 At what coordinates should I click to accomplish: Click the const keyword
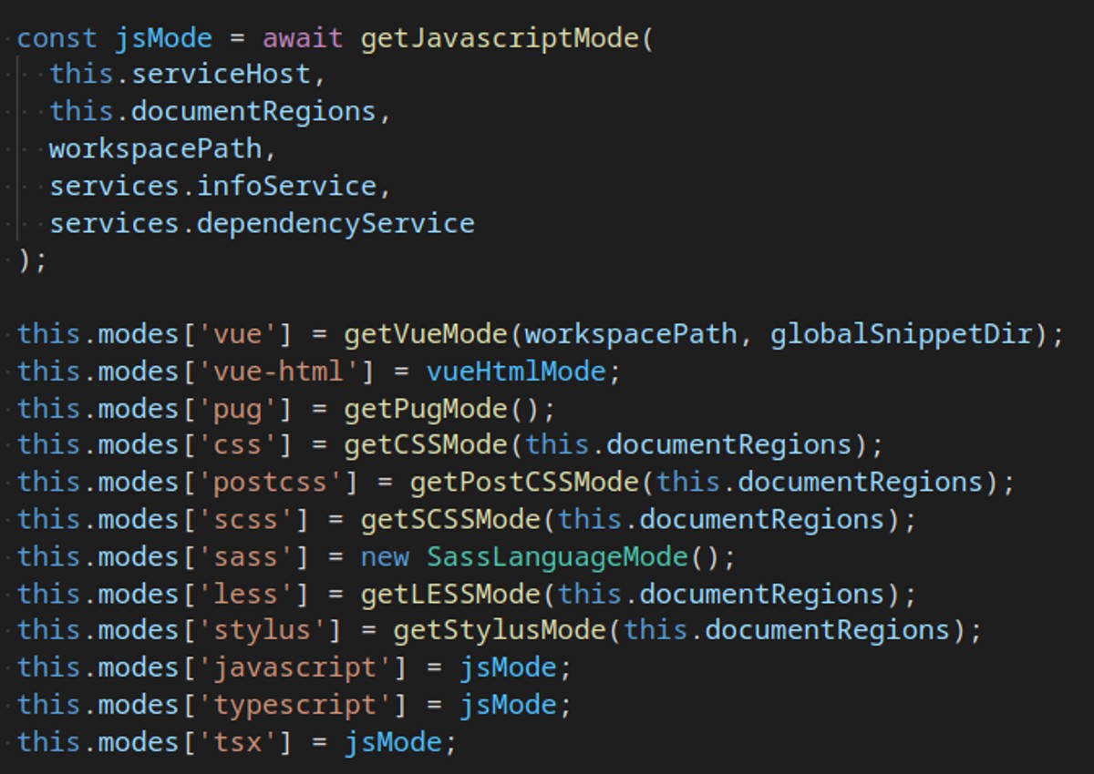coord(57,38)
